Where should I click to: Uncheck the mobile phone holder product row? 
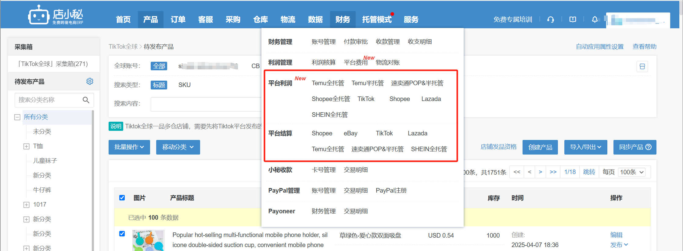(122, 234)
